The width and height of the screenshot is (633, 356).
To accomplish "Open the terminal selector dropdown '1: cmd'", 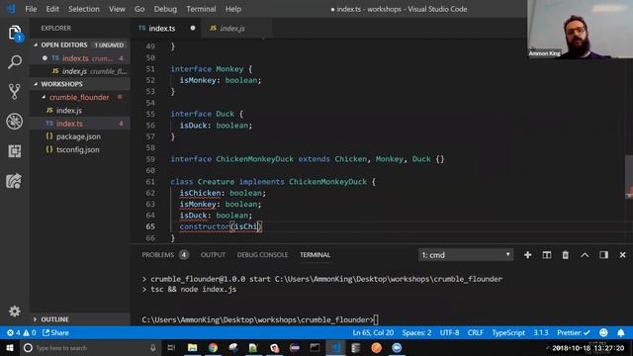I will point(466,255).
